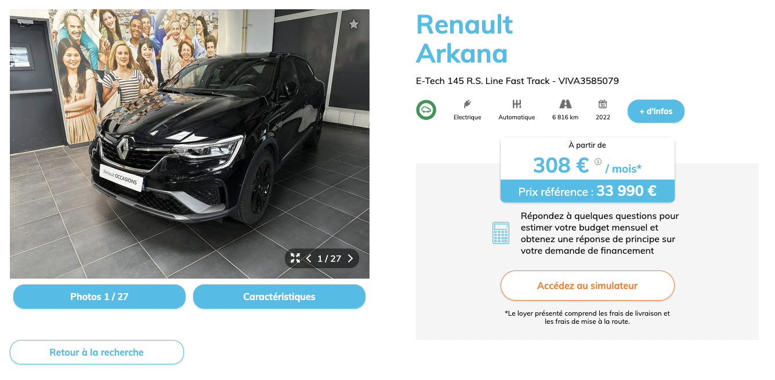775x380 pixels.
Task: Go to previous photo arrow
Action: (309, 258)
